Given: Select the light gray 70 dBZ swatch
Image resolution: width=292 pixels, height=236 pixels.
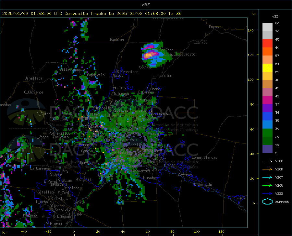Looking at the screenshot, I should pos(267,27).
